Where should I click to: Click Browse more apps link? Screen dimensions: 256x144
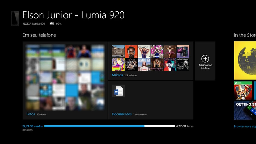point(245,126)
